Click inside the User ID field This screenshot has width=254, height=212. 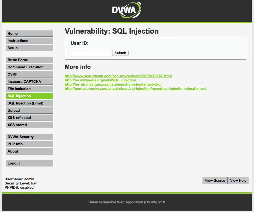pyautogui.click(x=90, y=53)
